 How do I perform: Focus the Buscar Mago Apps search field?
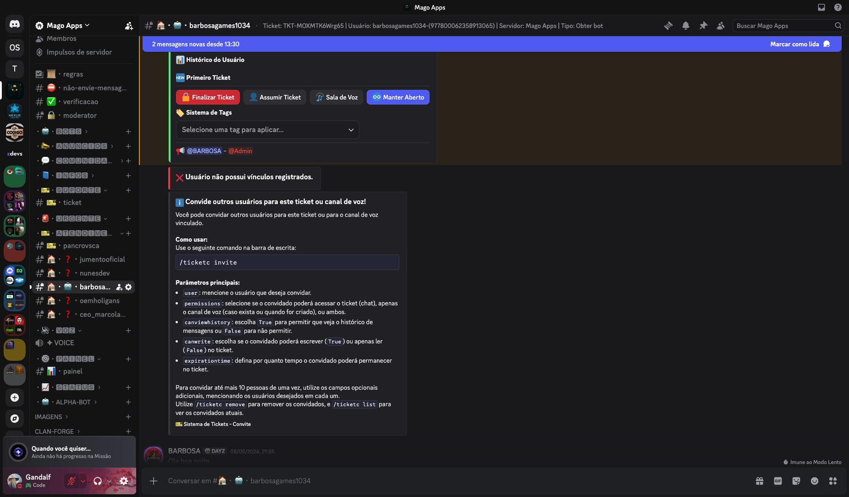tap(788, 26)
